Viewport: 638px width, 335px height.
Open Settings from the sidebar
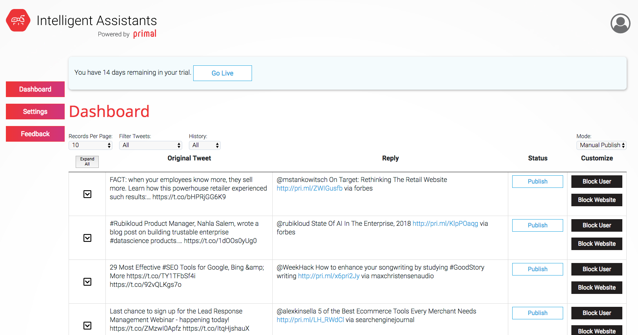(x=35, y=112)
